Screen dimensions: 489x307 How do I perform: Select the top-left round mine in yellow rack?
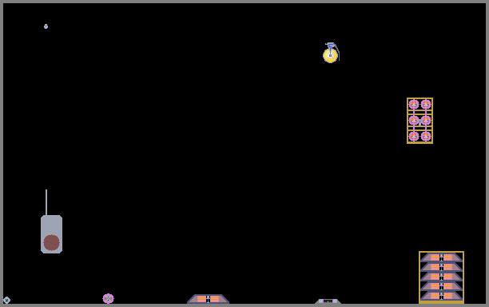[x=414, y=104]
